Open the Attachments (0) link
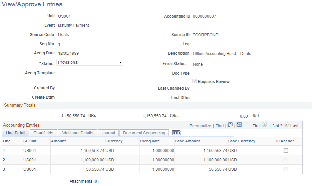This screenshot has height=186, width=316. pyautogui.click(x=84, y=181)
